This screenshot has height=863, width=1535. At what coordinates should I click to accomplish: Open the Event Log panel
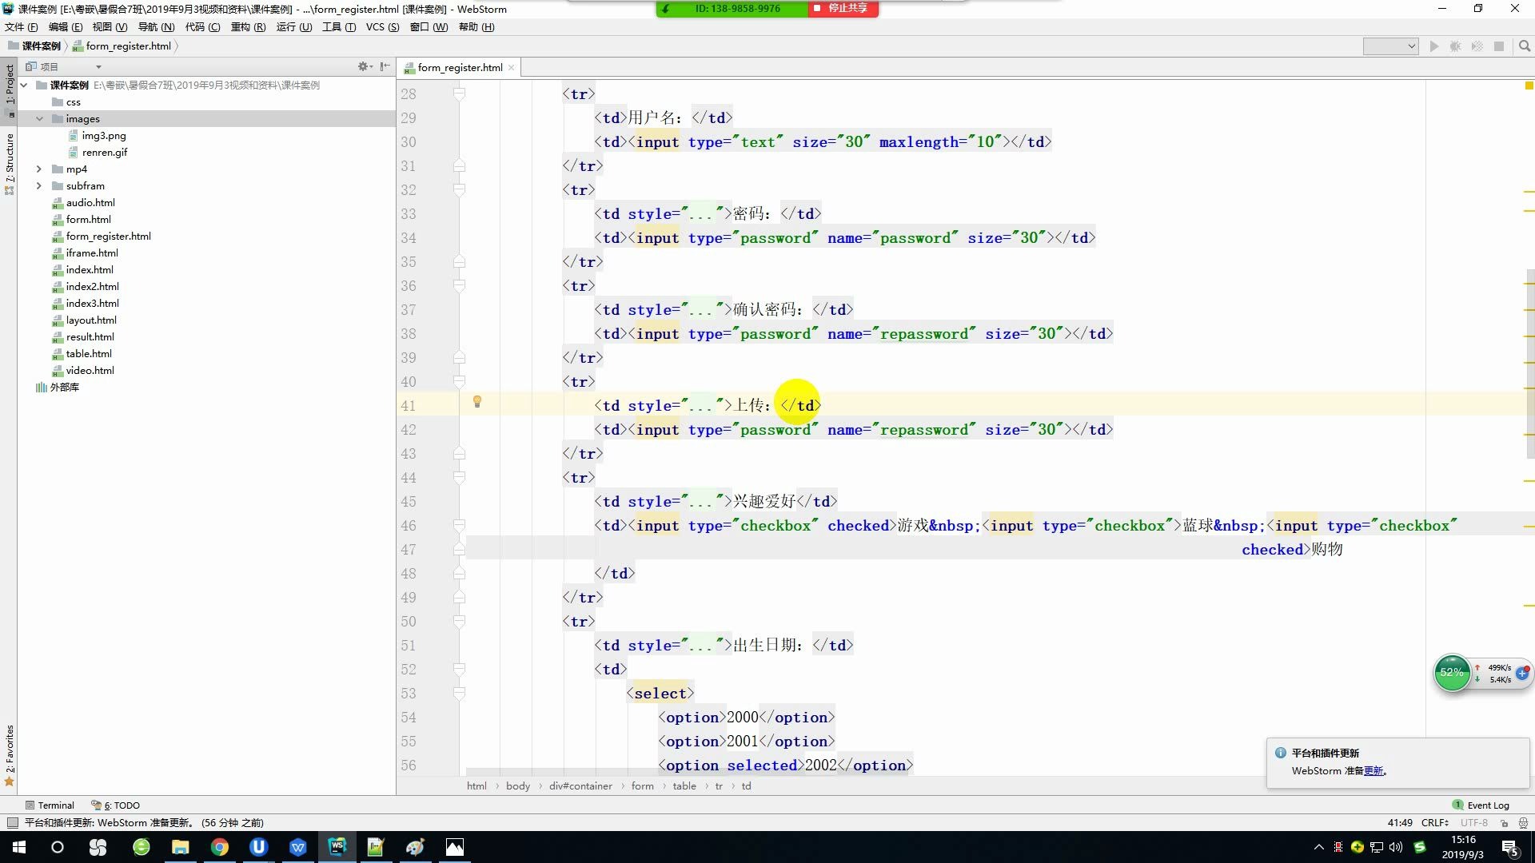point(1483,805)
